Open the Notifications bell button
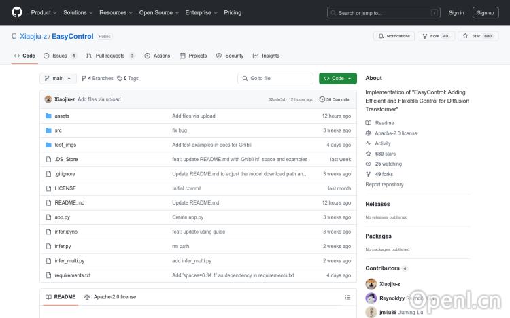Image resolution: width=510 pixels, height=318 pixels. (x=394, y=36)
